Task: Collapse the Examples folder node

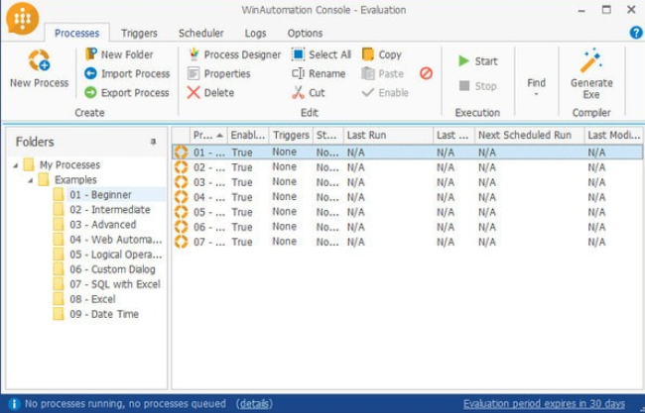Action: tap(31, 179)
